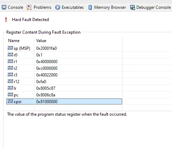Click the register icon beside r0
Viewport: 172px width, 149px height.
[10, 55]
